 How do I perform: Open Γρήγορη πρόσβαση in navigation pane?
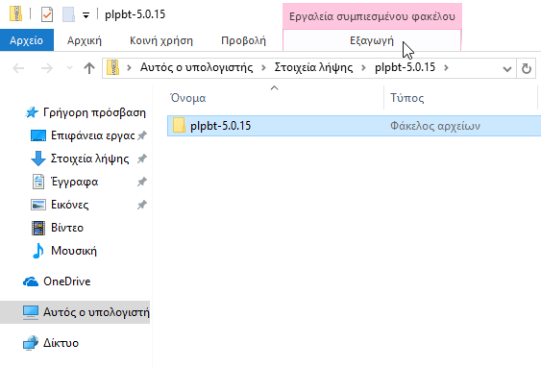click(94, 112)
